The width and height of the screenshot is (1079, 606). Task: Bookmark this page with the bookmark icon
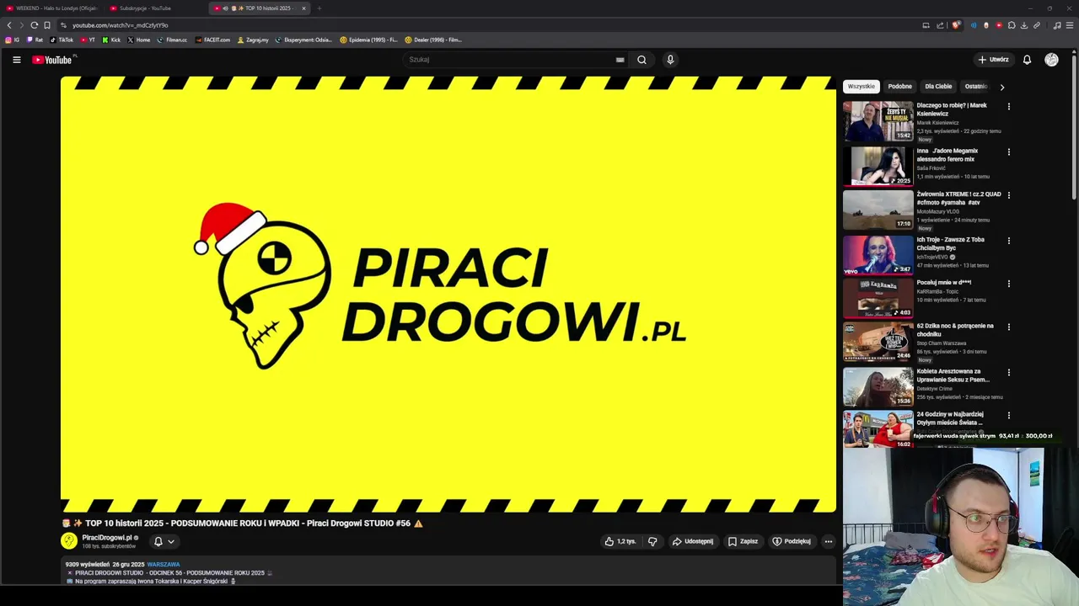click(47, 25)
